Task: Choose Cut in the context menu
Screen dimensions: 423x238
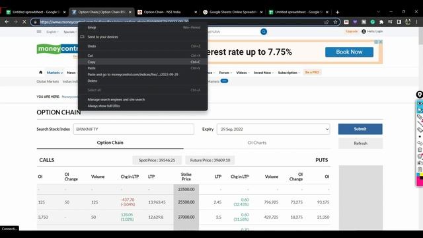Action: pyautogui.click(x=143, y=56)
